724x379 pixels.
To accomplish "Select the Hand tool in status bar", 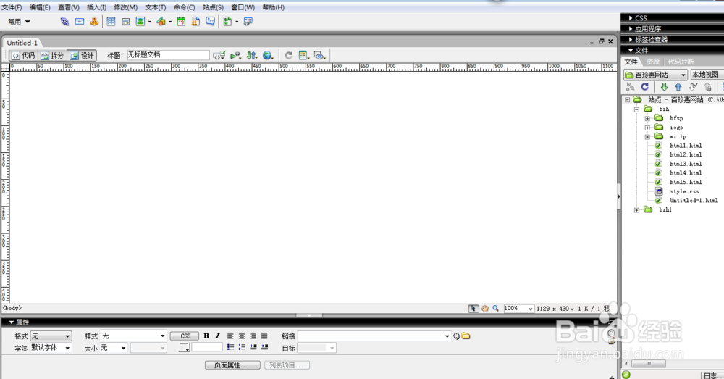I will (x=485, y=308).
